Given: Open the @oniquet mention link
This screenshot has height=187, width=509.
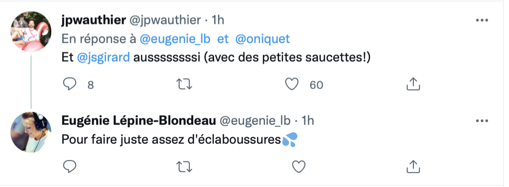Looking at the screenshot, I should [262, 39].
